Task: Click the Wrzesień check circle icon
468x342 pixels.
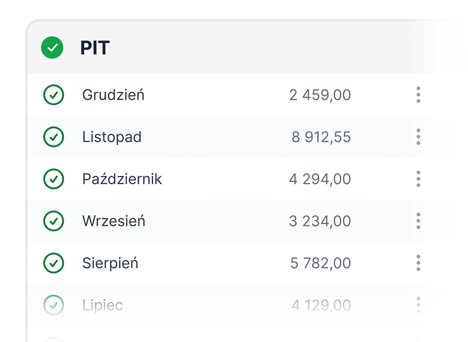Action: pos(53,221)
